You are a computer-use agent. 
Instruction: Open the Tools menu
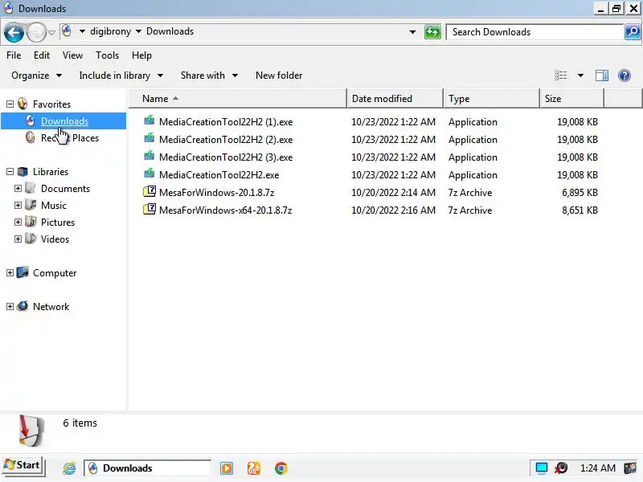(x=107, y=55)
